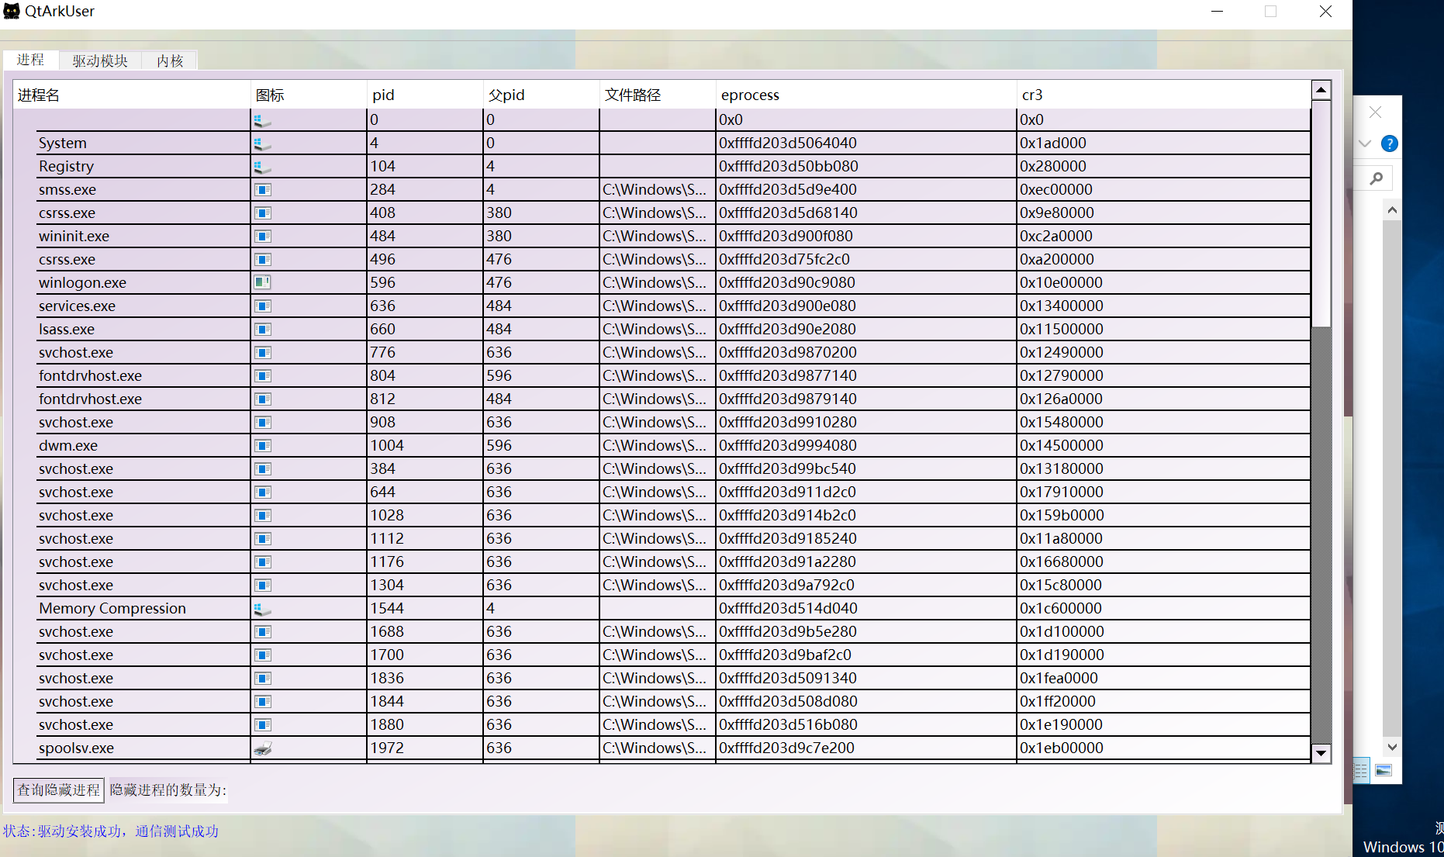Select the Memory Compression row icon

(263, 609)
